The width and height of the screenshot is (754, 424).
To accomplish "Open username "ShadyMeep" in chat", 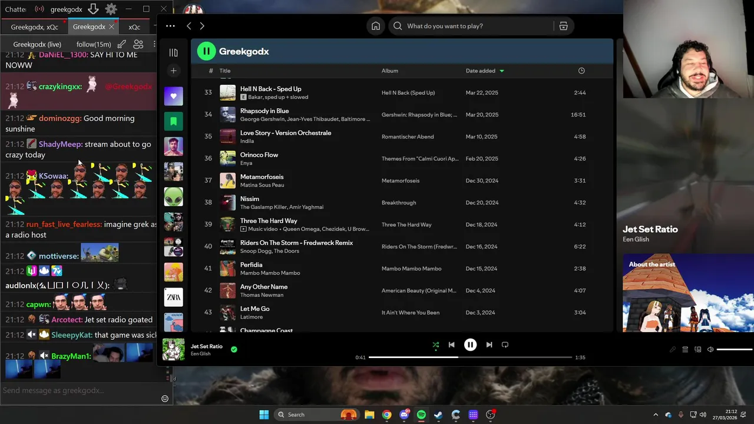I will 60,144.
